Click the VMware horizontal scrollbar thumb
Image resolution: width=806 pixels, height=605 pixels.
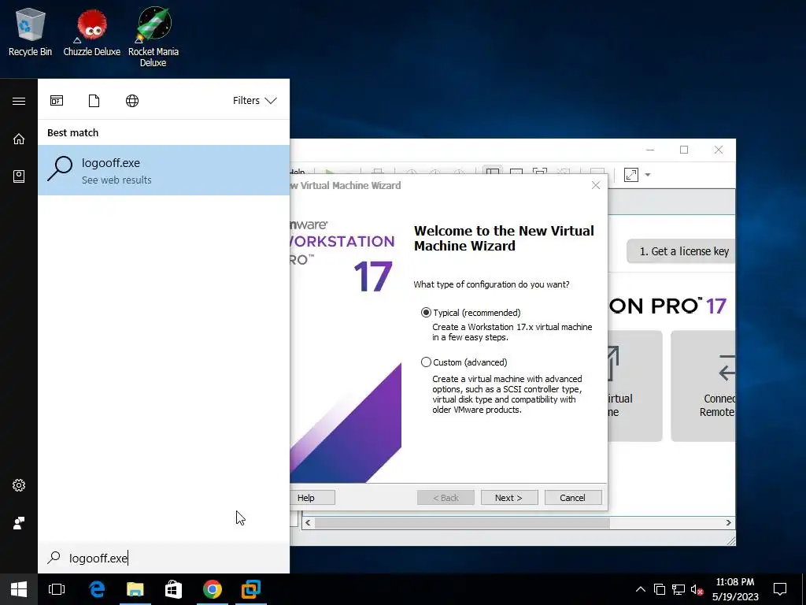462,523
